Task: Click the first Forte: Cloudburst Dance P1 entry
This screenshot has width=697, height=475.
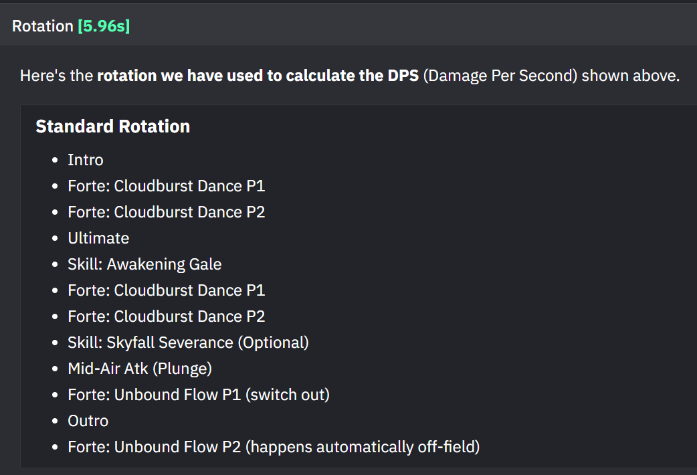Action: 167,186
